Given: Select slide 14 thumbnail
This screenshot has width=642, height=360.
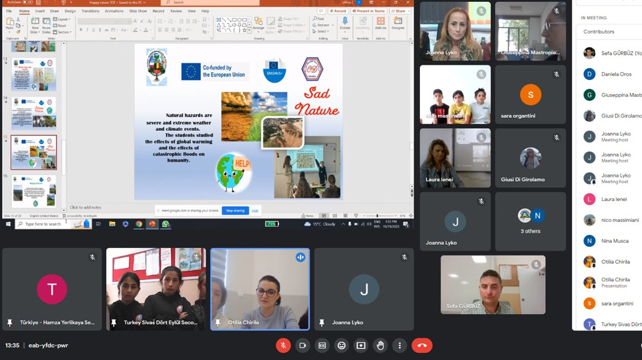Looking at the screenshot, I should point(33,113).
